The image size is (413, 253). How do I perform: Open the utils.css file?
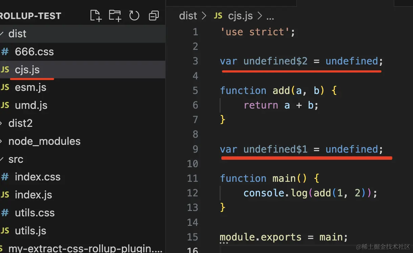click(83, 213)
